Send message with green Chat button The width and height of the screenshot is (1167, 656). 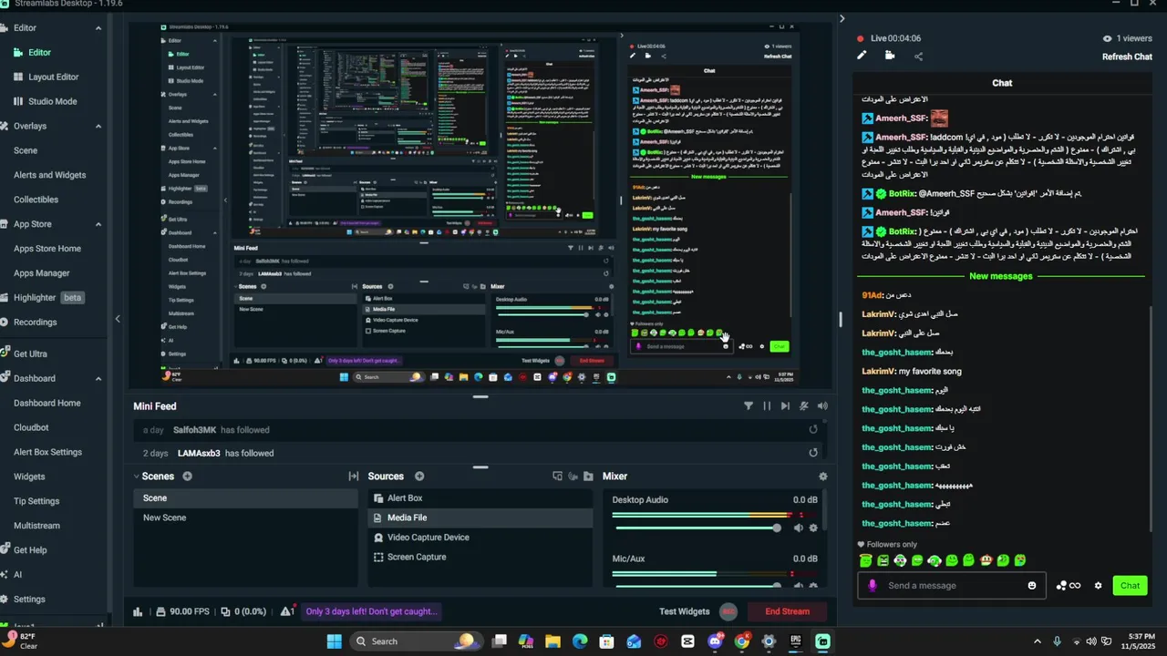(1130, 586)
